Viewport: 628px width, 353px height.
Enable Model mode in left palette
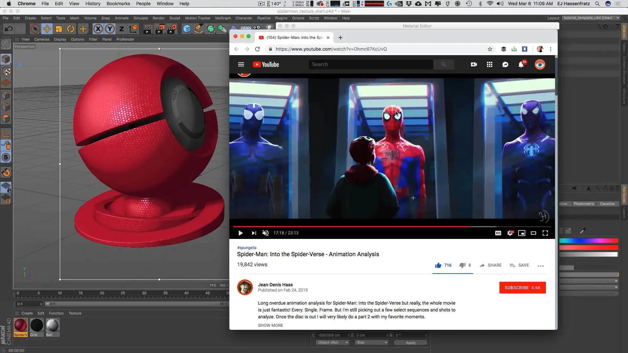[x=6, y=59]
